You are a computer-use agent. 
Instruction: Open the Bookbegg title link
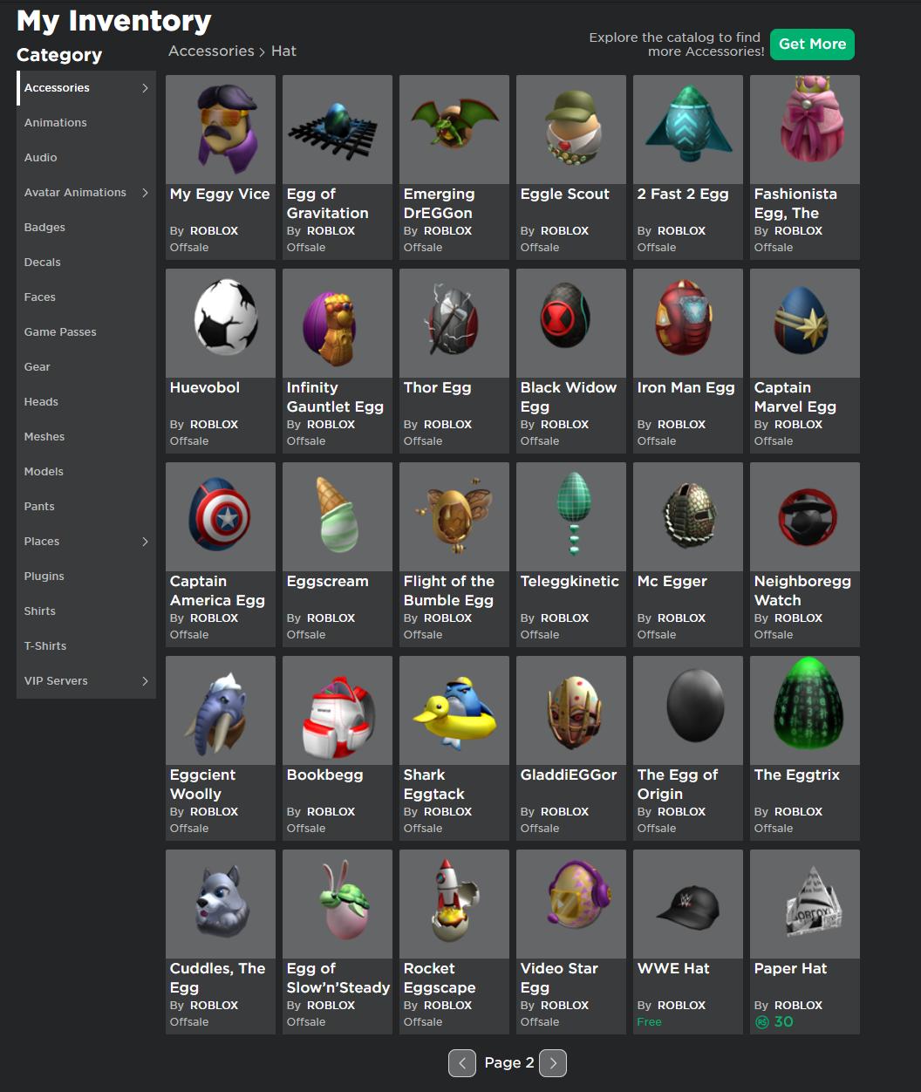[324, 775]
